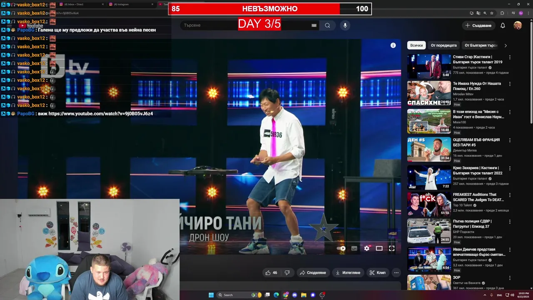533x300 pixels.
Task: Open more actions three-dot menu below video
Action: click(x=396, y=272)
